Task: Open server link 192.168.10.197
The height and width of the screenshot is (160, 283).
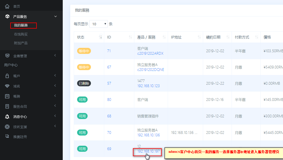Action: 148,151
